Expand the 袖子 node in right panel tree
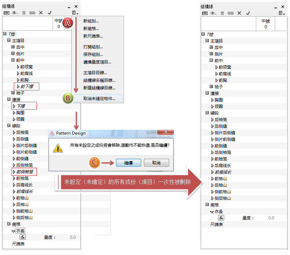Viewport: 290px width, 255px height. [x=211, y=87]
